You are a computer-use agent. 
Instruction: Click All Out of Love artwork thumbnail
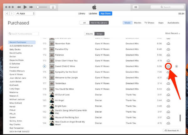coord(52,95)
